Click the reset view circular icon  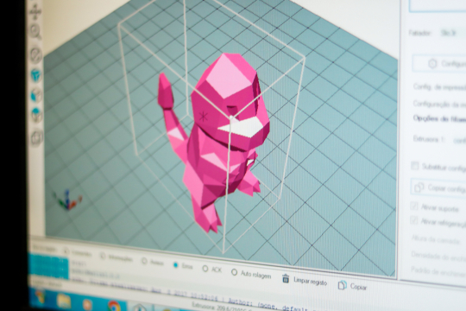35,55
